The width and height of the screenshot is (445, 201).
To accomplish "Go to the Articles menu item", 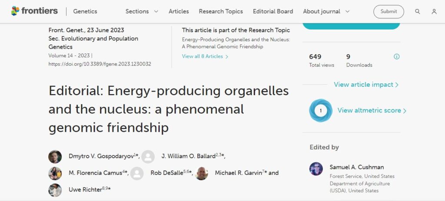I will (179, 11).
